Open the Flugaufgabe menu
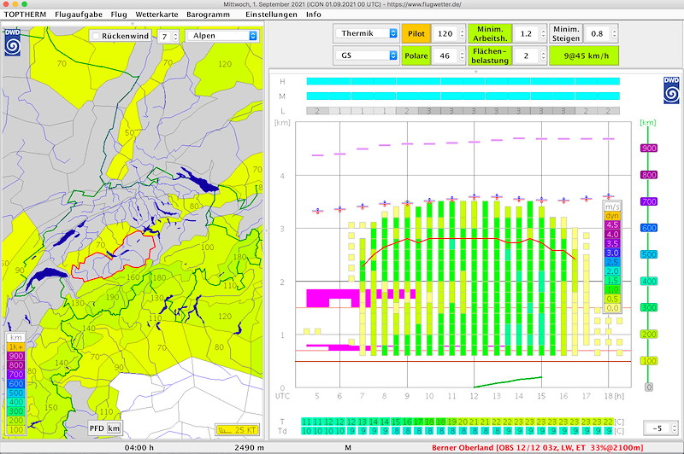 [x=79, y=15]
